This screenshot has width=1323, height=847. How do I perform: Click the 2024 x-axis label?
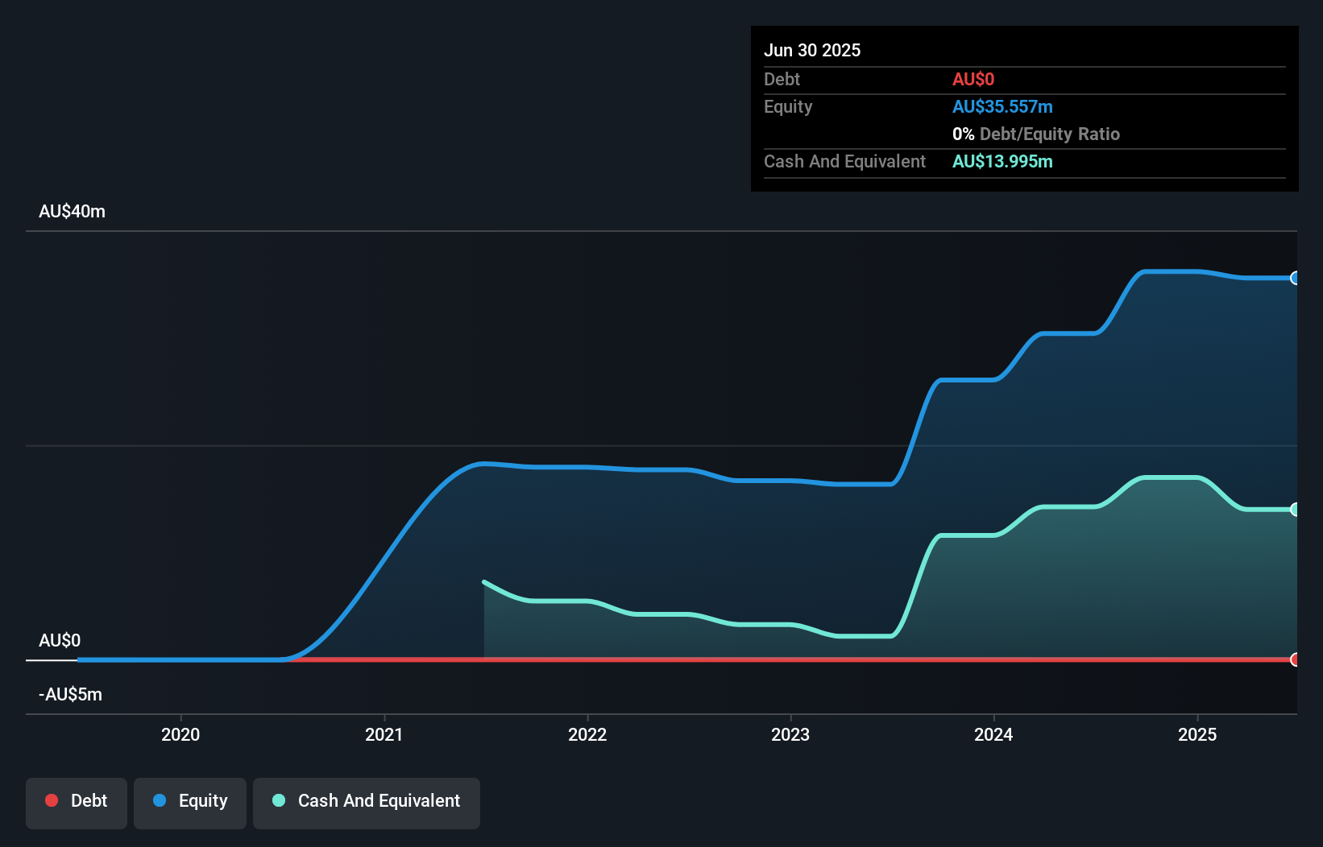pos(993,734)
